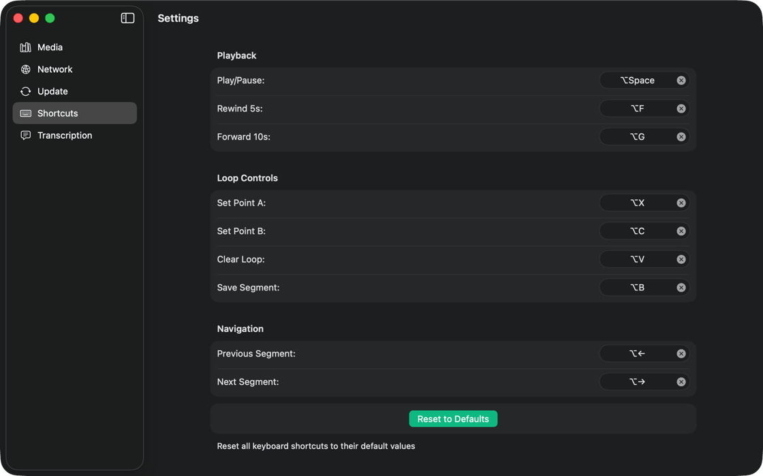
Task: Remove the Rewind 5s shortcut binding
Action: (x=681, y=109)
